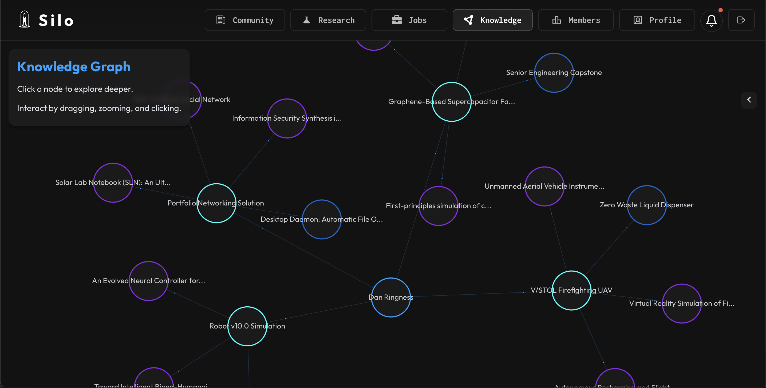Click the logout arrow icon
The width and height of the screenshot is (766, 388).
(741, 20)
